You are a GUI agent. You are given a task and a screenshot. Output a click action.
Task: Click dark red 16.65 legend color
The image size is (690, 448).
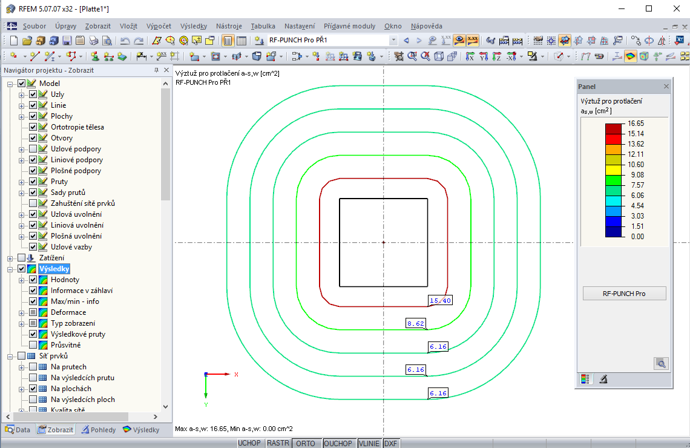point(613,128)
